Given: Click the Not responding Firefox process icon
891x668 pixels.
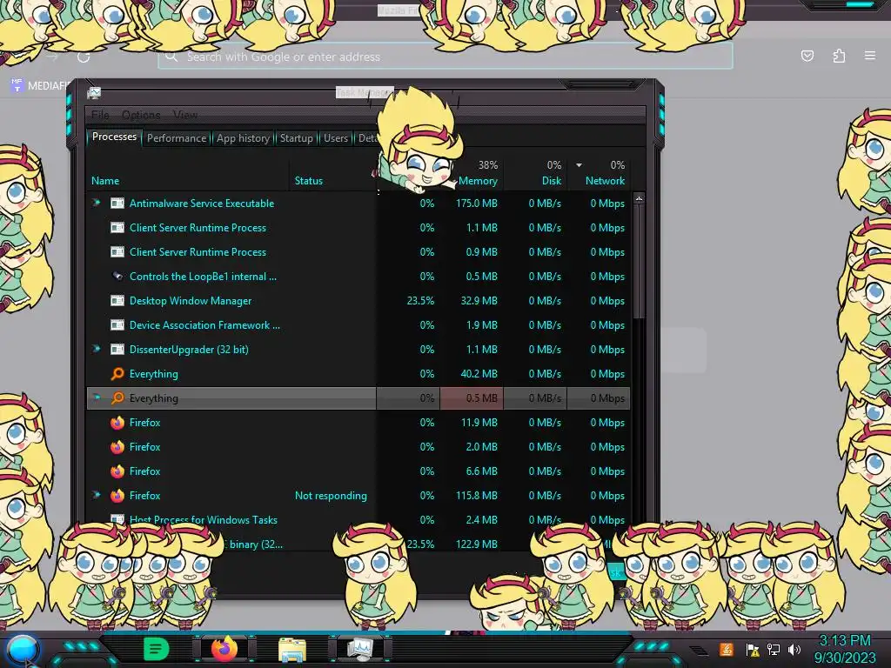Looking at the screenshot, I should point(117,496).
